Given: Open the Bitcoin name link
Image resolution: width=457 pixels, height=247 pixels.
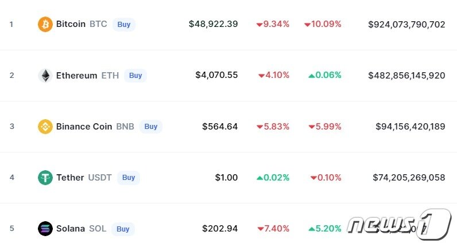Looking at the screenshot, I should (x=71, y=24).
